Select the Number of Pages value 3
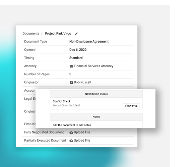Screen dimensions: 196x167 tap(70, 74)
